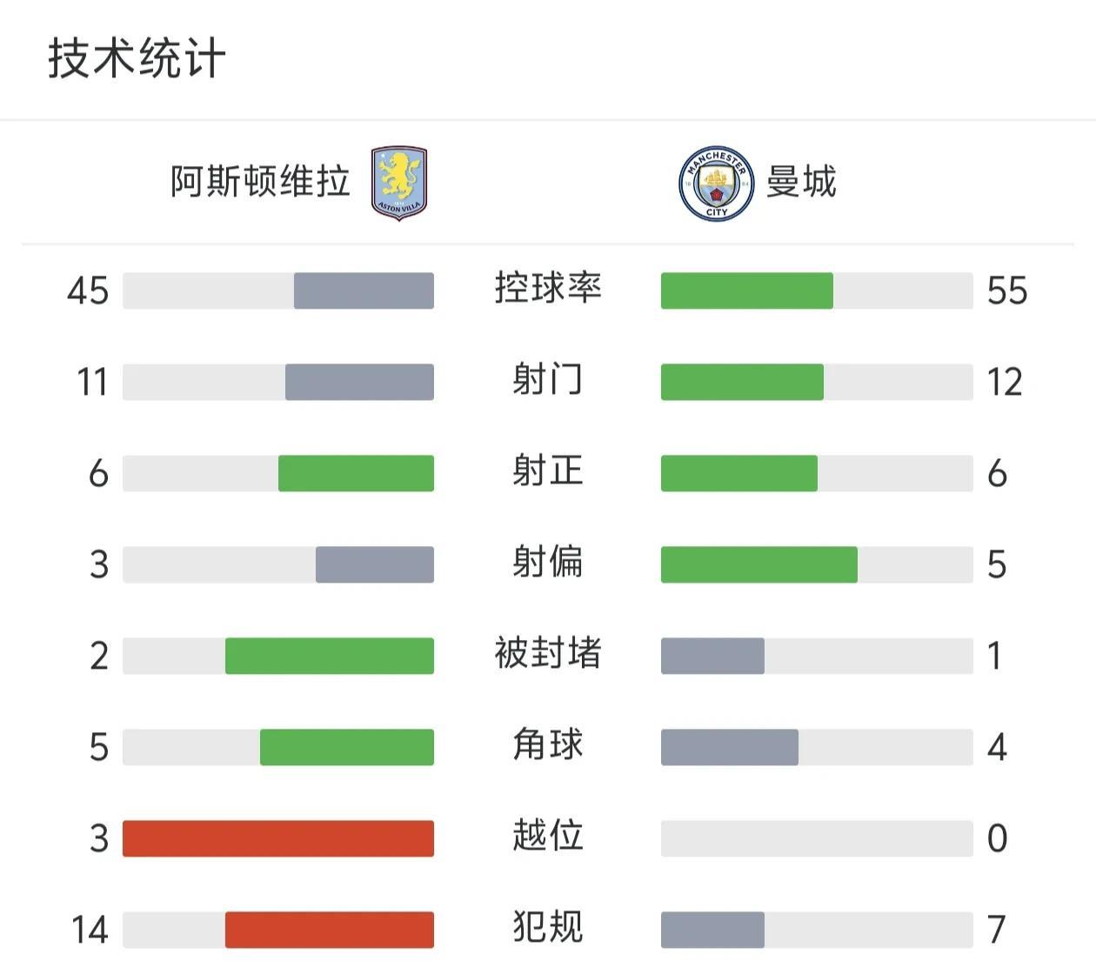Select the 被封堵 stat label
Viewport: 1096px width, 974px height.
pos(548,653)
